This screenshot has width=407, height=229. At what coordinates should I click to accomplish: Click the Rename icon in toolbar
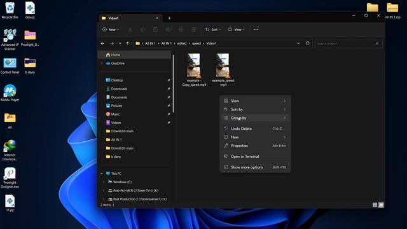168,30
